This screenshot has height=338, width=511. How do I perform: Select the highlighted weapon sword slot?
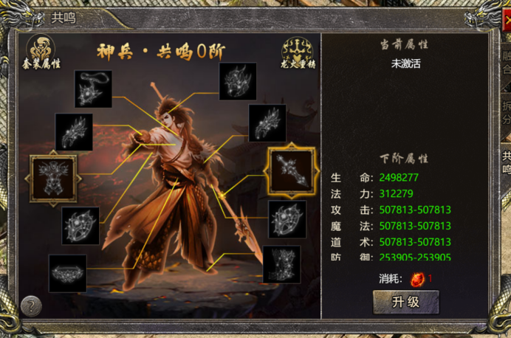pos(291,170)
